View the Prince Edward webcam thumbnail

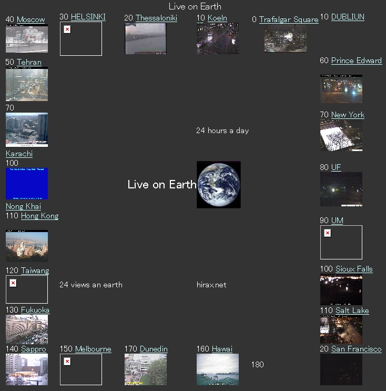(341, 88)
